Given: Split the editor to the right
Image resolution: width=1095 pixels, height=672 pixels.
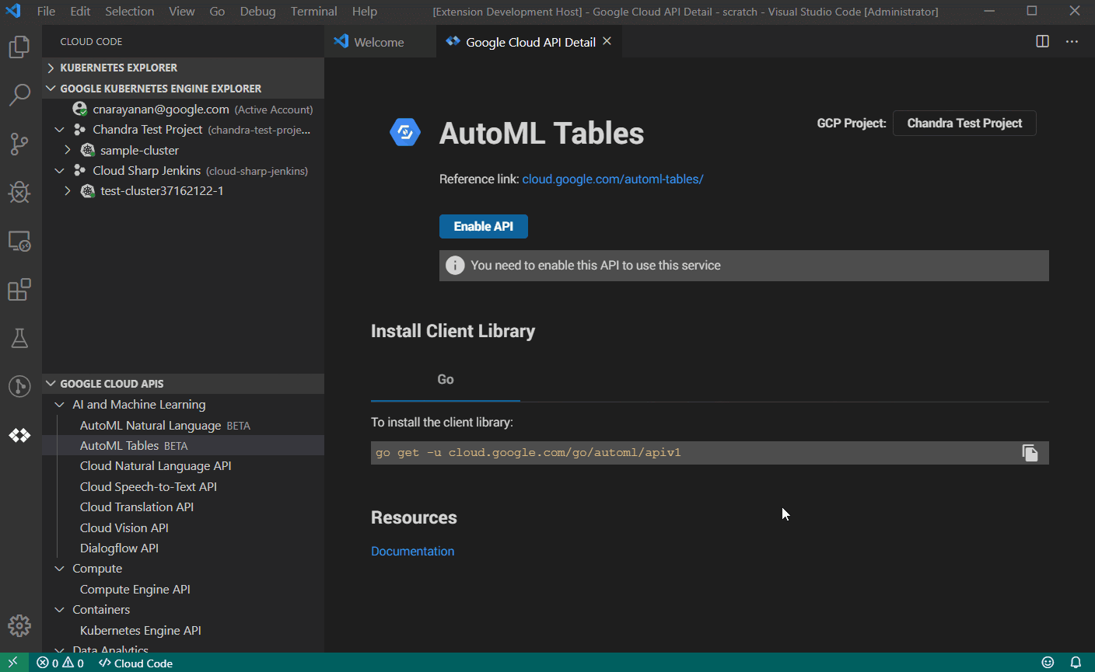Looking at the screenshot, I should (1043, 41).
